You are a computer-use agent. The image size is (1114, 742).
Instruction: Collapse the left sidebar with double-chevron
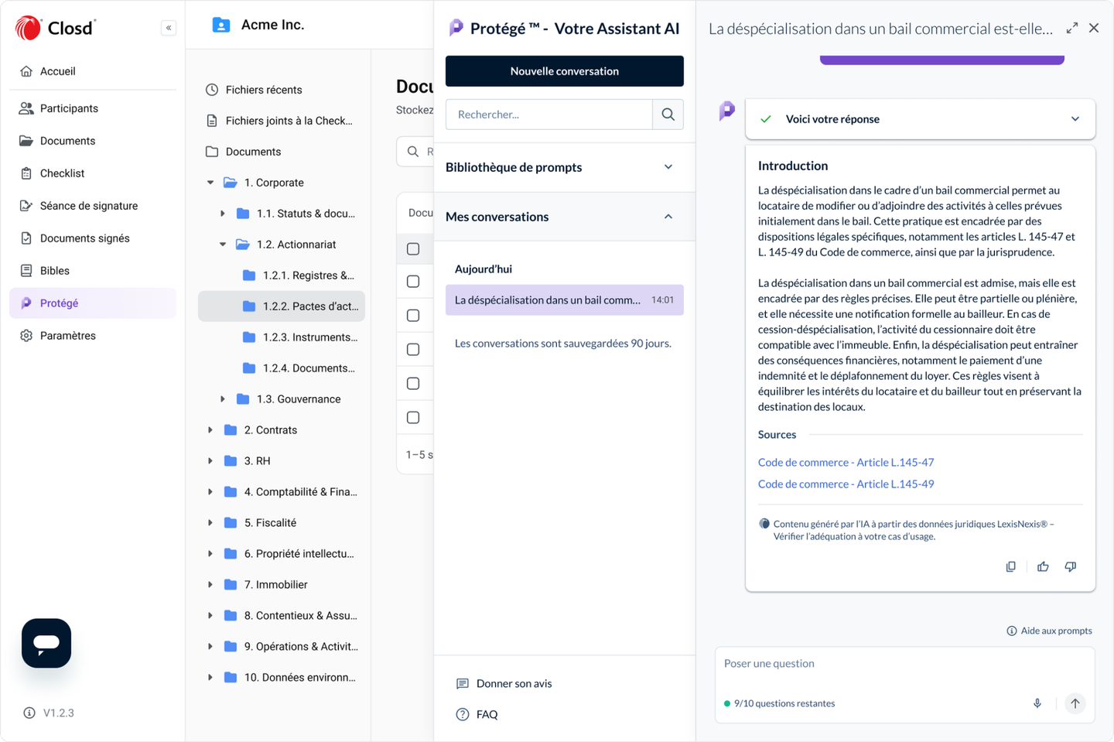tap(169, 28)
